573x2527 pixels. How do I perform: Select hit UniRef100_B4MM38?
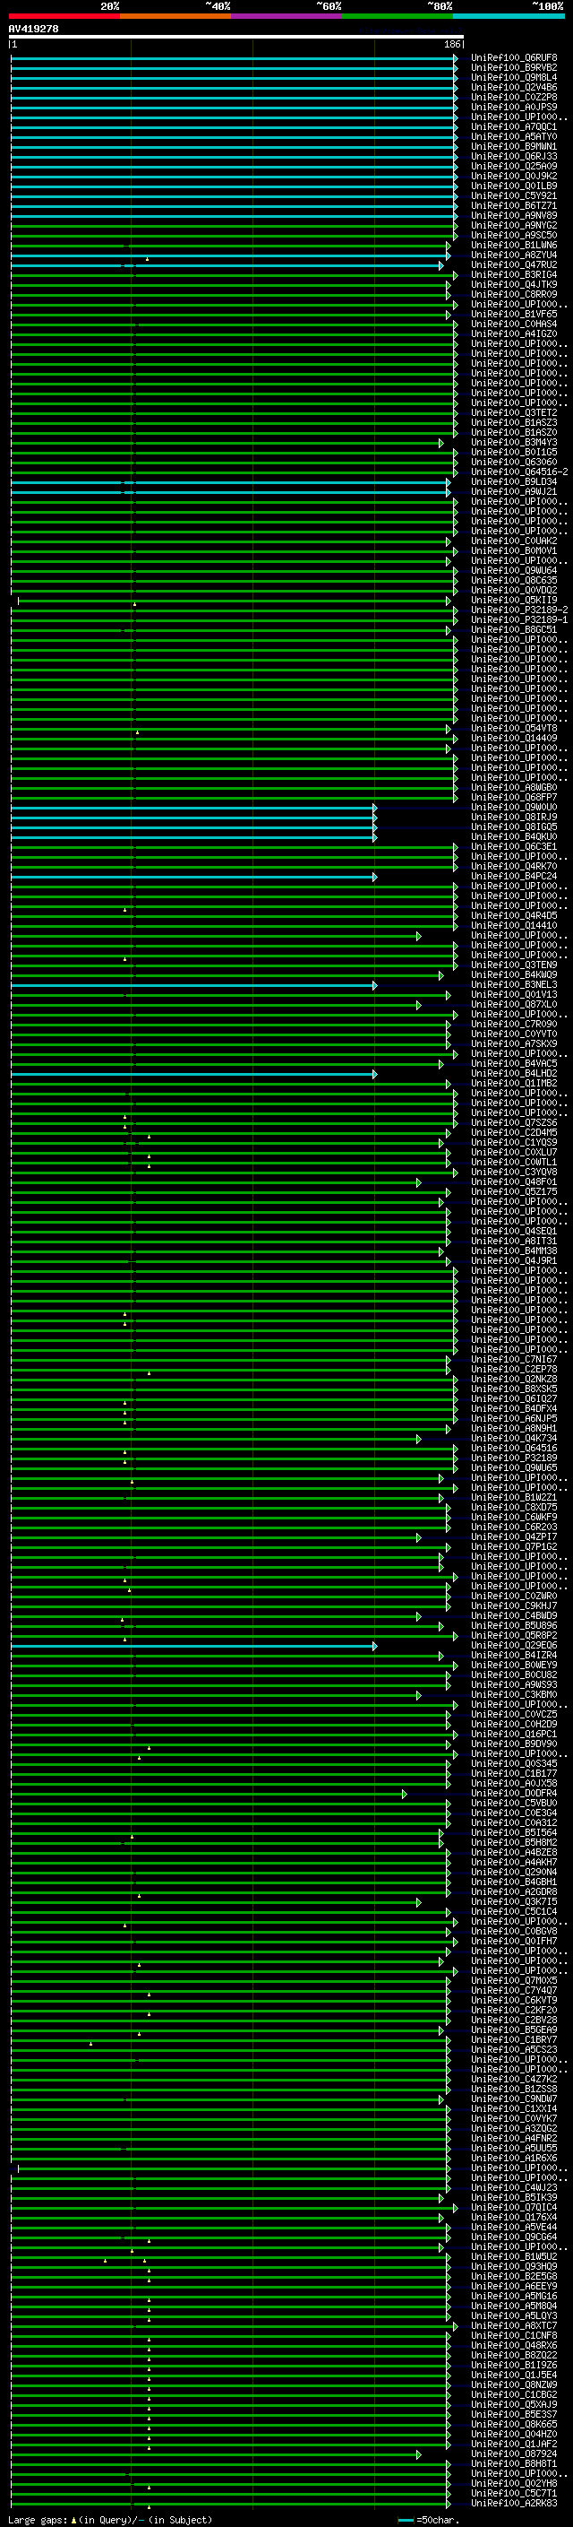pyautogui.click(x=514, y=1251)
